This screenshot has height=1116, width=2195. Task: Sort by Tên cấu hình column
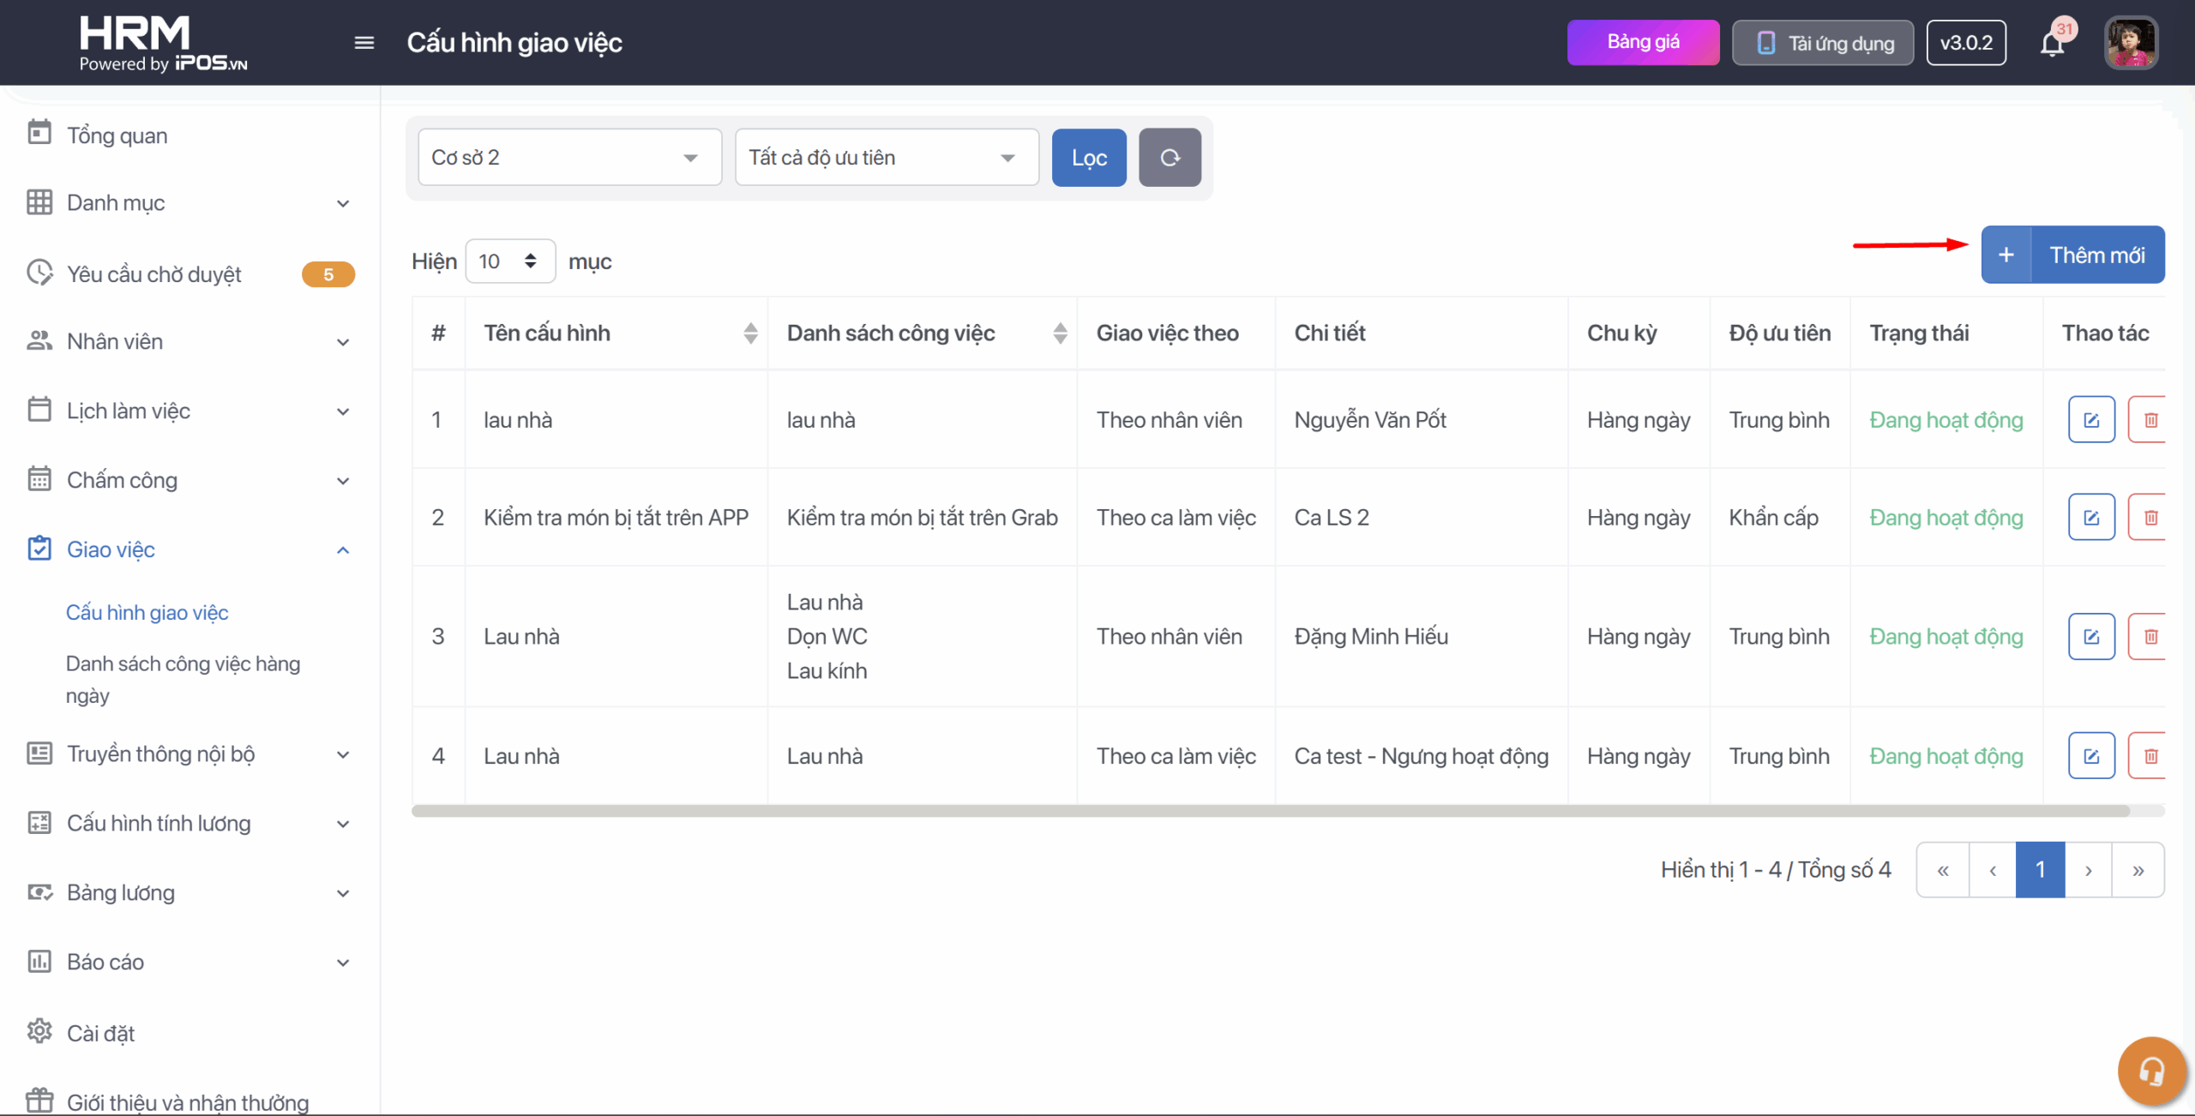pos(750,333)
